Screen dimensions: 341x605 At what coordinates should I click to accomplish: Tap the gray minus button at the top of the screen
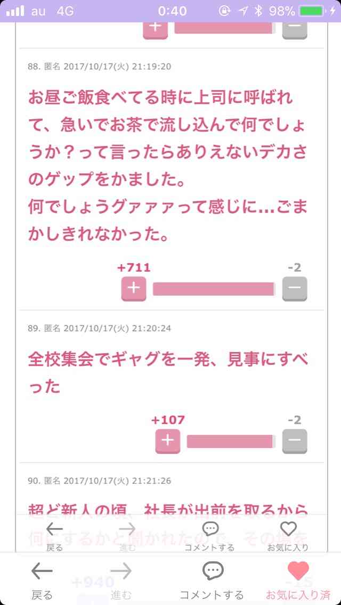point(295,30)
